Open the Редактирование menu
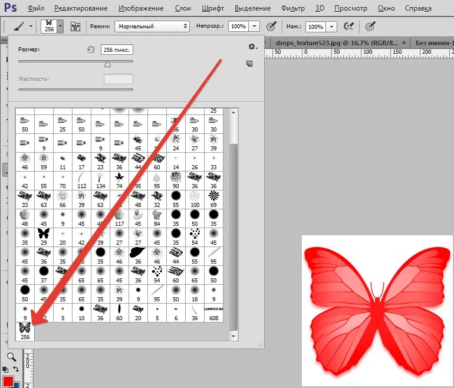The width and height of the screenshot is (454, 388). 81,8
